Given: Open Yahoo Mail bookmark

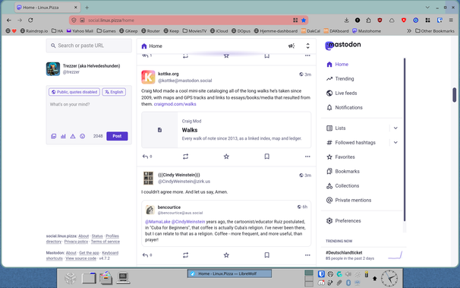Looking at the screenshot, I should coord(80,31).
